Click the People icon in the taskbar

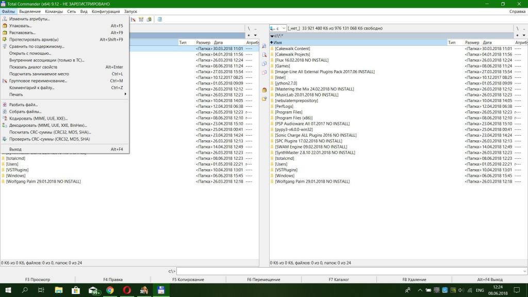coord(408,290)
